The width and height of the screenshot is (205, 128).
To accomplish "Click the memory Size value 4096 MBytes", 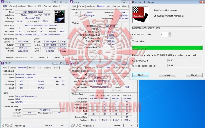I will (89, 16).
